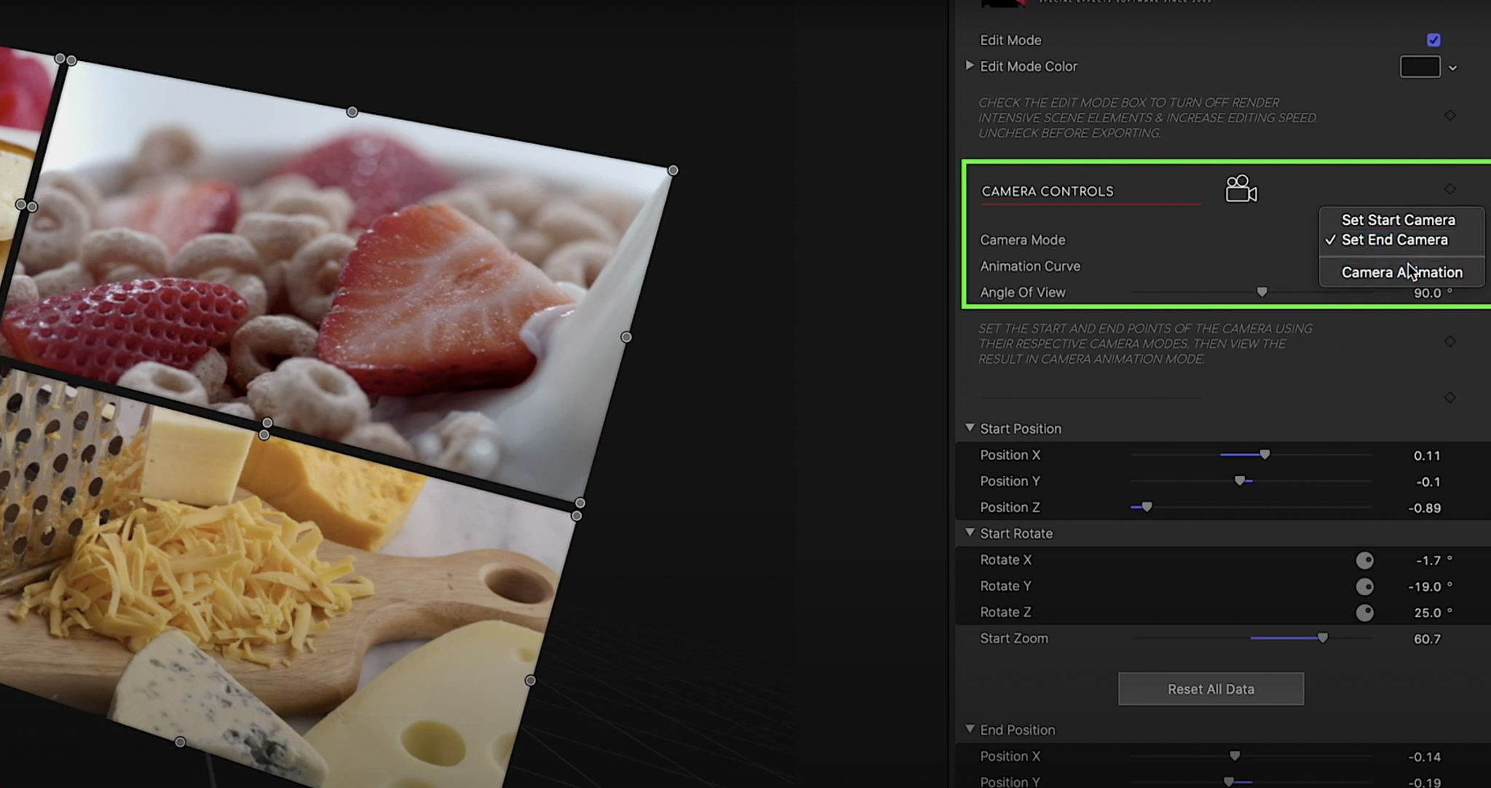Click the Reset All Data button

coord(1211,689)
